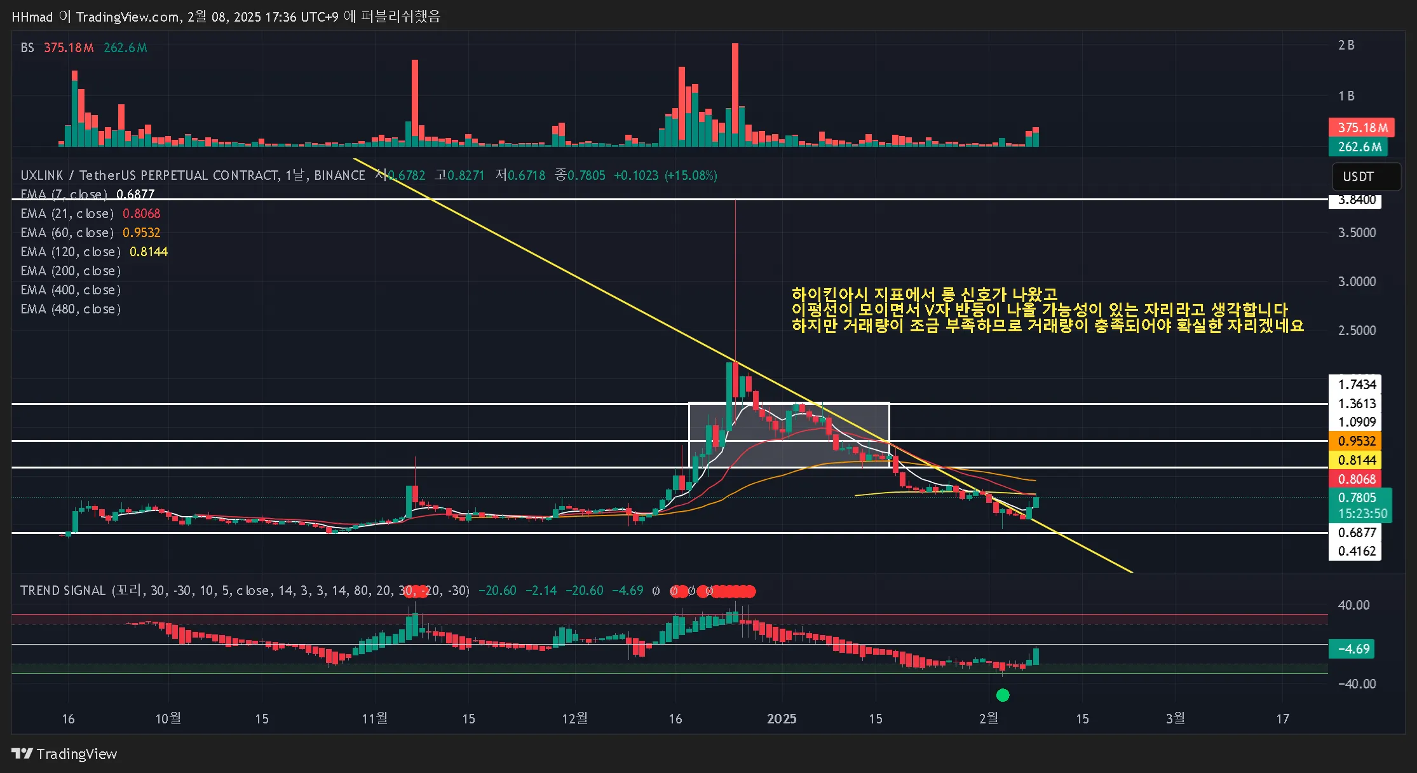Viewport: 1417px width, 773px height.
Task: Click the 10월 date axis label
Action: [168, 718]
